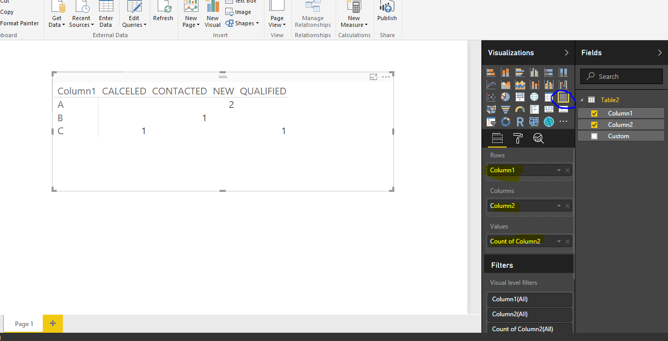Add a new page with plus button
The width and height of the screenshot is (668, 341).
coord(53,323)
